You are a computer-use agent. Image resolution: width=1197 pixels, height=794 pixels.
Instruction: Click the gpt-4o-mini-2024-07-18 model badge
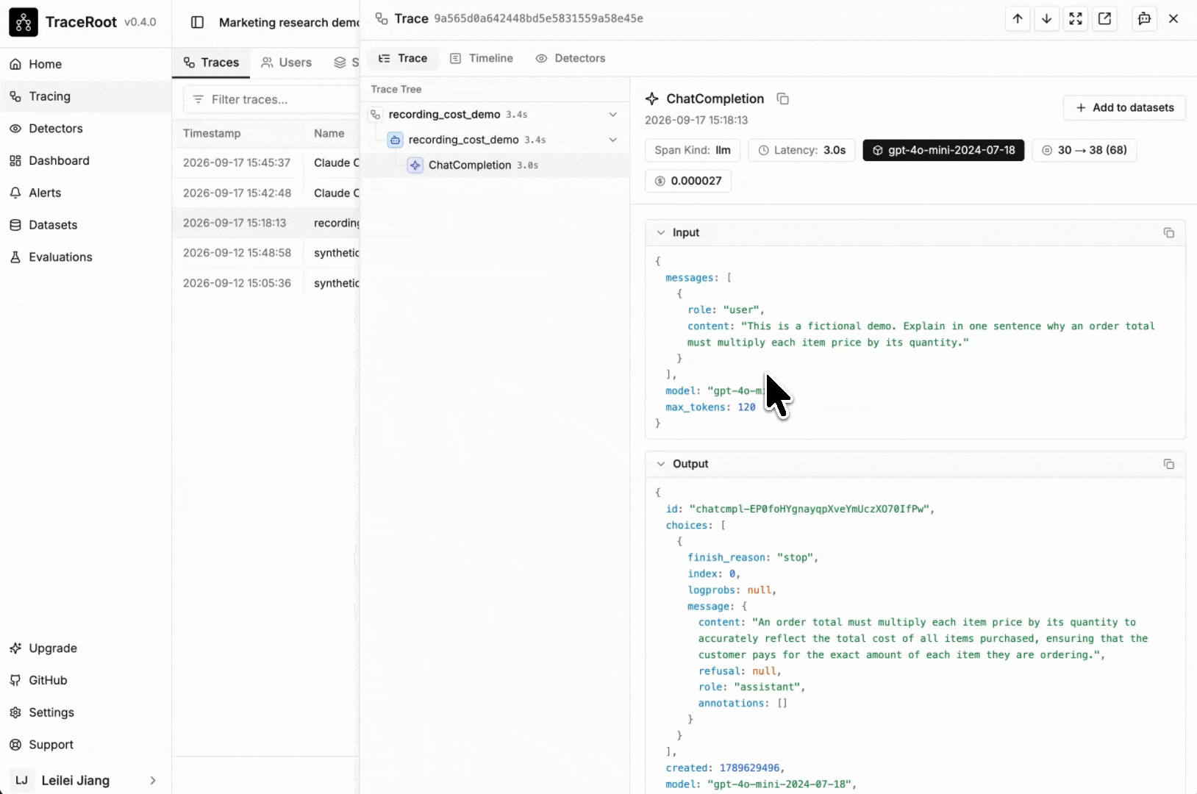coord(943,150)
